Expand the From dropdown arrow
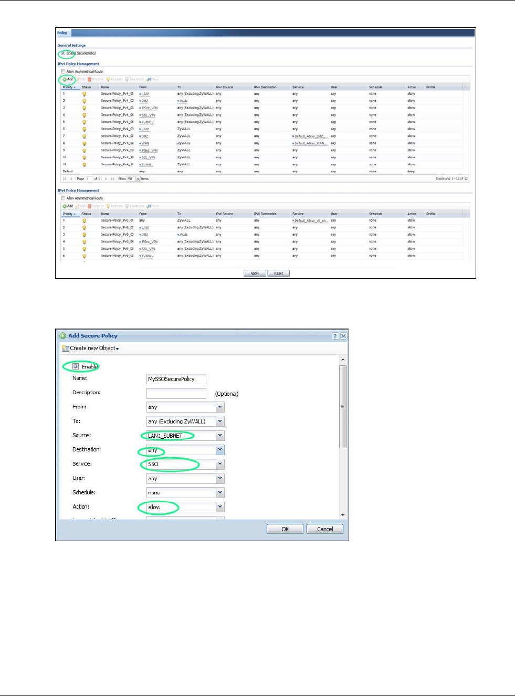Viewport: 515px width, 696px height. [x=220, y=407]
